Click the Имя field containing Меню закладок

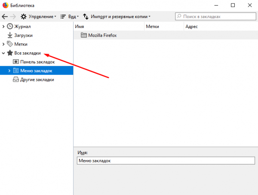pyautogui.click(x=166, y=161)
